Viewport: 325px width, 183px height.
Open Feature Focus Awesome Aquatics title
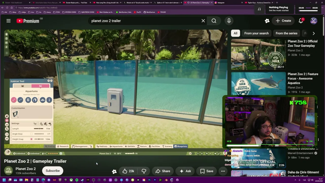(303, 79)
